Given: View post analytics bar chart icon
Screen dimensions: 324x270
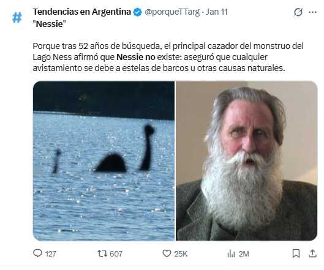Looking at the screenshot, I should [231, 253].
